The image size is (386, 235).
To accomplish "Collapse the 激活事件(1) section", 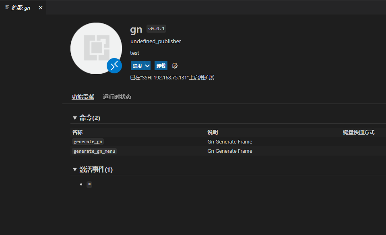I will [x=74, y=169].
